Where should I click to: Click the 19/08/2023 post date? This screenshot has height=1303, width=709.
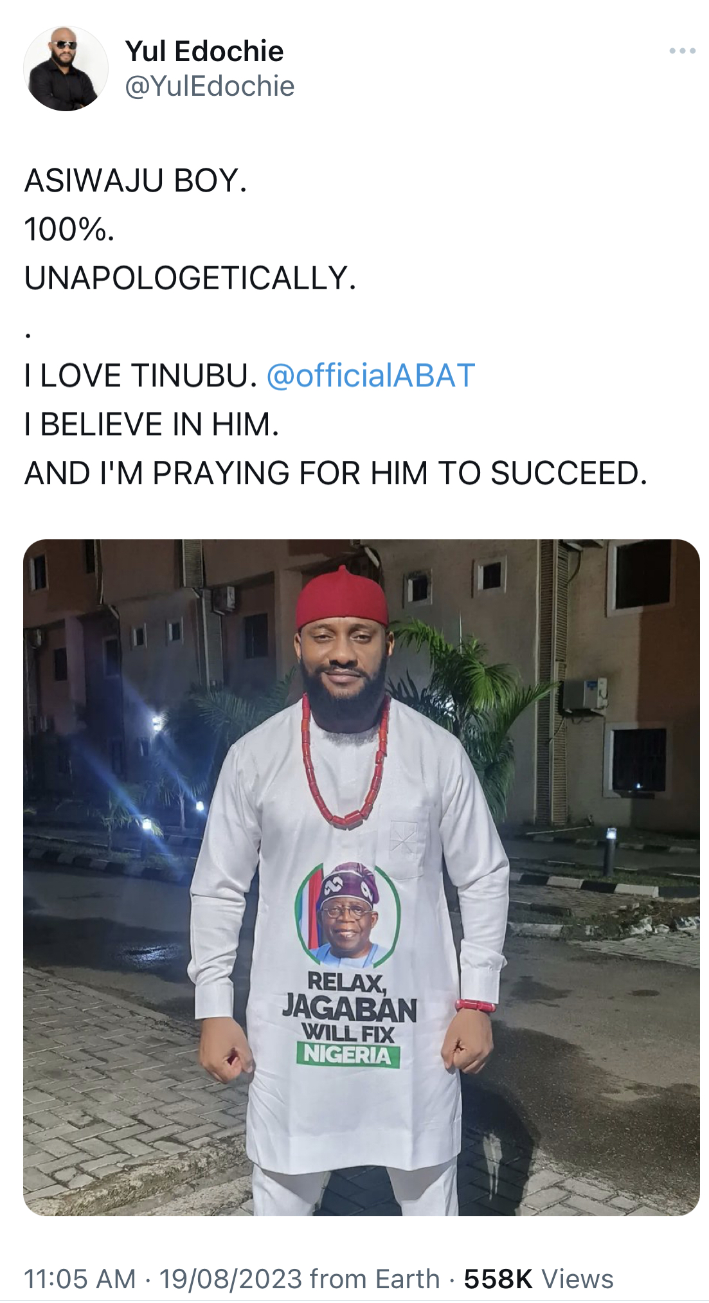(x=231, y=1279)
